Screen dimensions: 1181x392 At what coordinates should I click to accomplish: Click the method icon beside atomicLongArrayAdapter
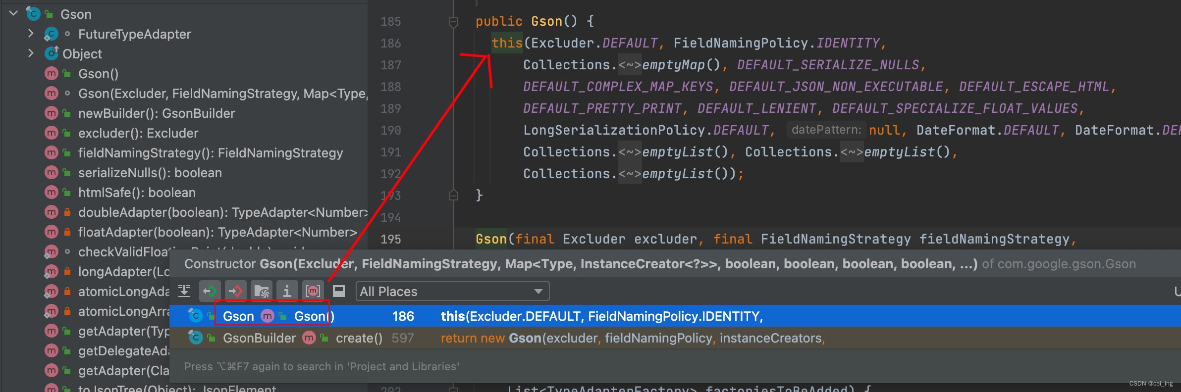click(x=52, y=311)
